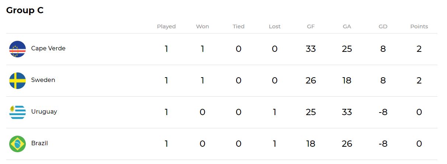Click Sweden's goals-against value 18
This screenshot has width=447, height=164.
[x=347, y=80]
